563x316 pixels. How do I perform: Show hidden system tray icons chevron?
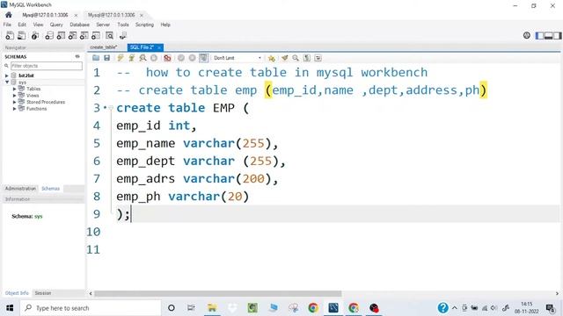[455, 308]
